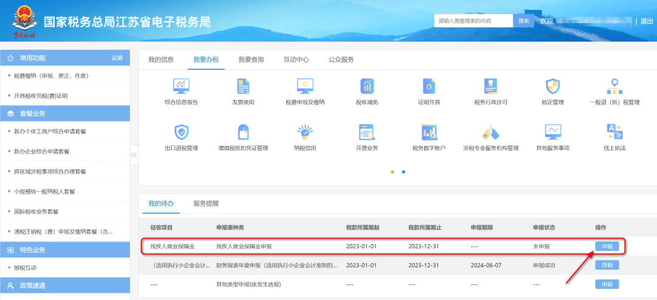The height and width of the screenshot is (300, 657).
Task: Go to the first carousel page dot
Action: tap(392, 172)
